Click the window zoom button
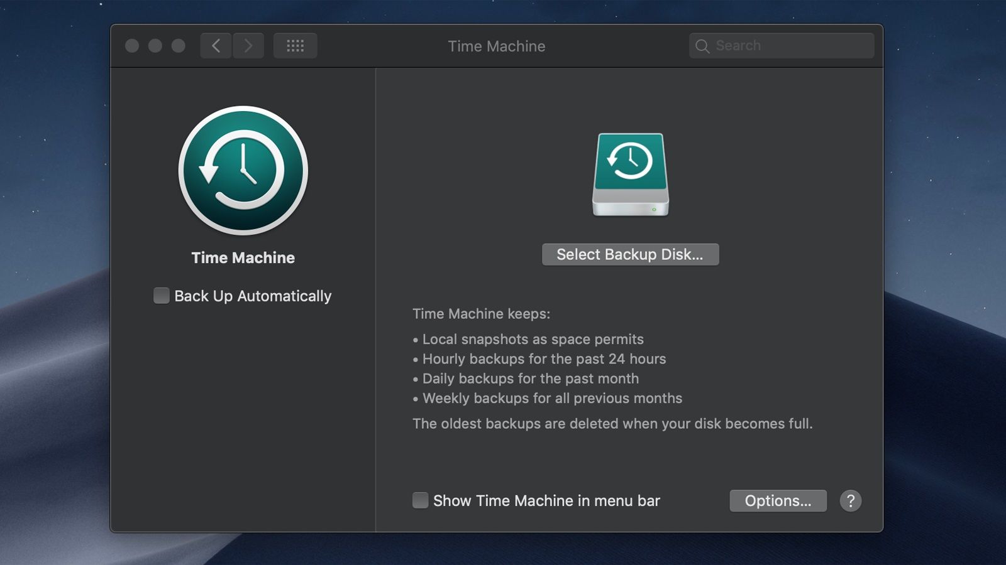This screenshot has height=565, width=1006. click(179, 46)
